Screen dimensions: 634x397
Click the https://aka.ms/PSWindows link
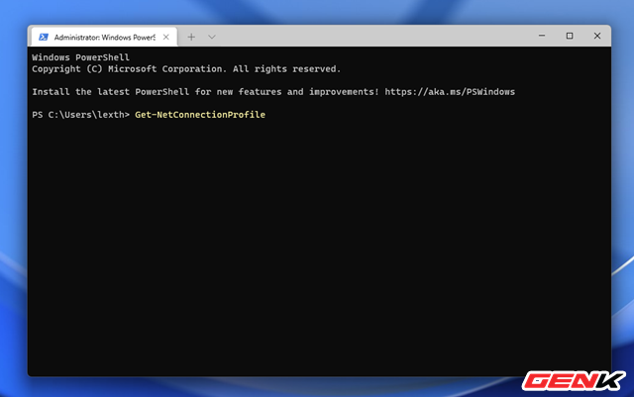click(x=450, y=92)
